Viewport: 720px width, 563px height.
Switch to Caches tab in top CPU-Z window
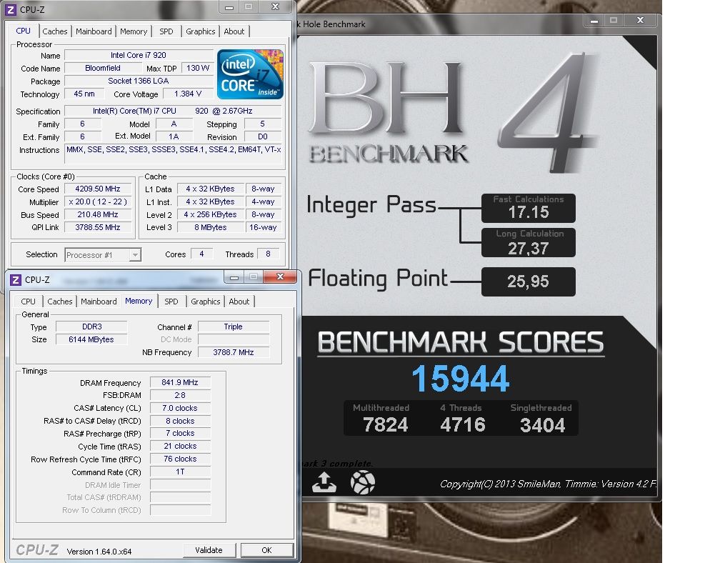tap(54, 31)
